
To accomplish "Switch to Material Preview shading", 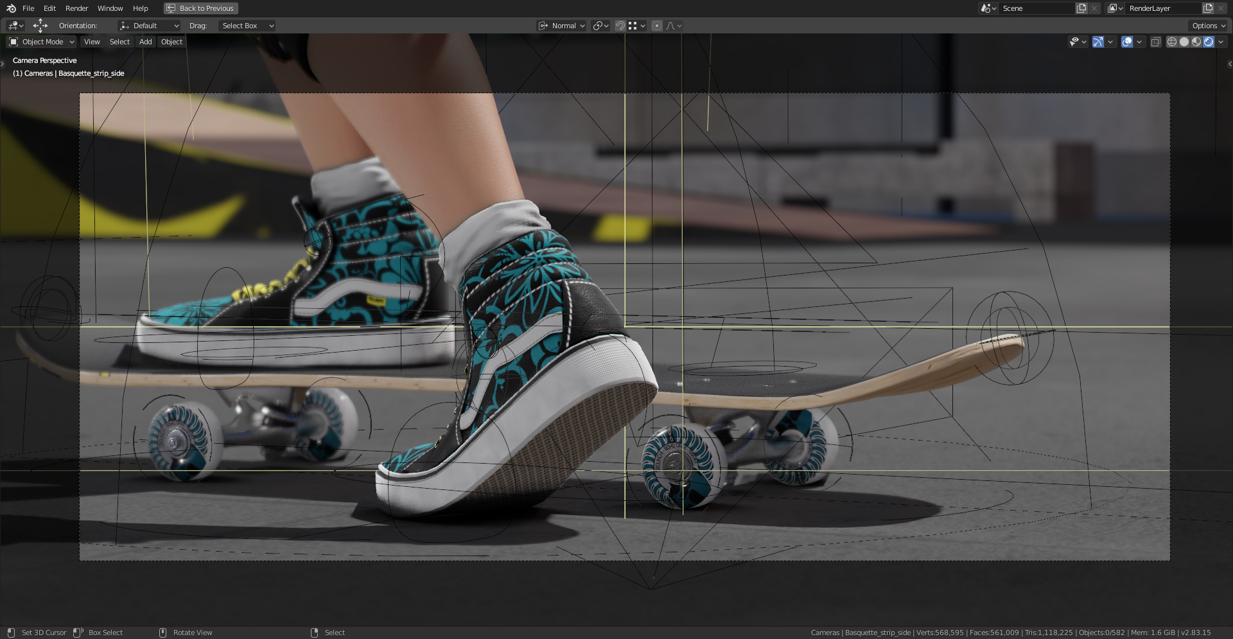I will 1196,42.
